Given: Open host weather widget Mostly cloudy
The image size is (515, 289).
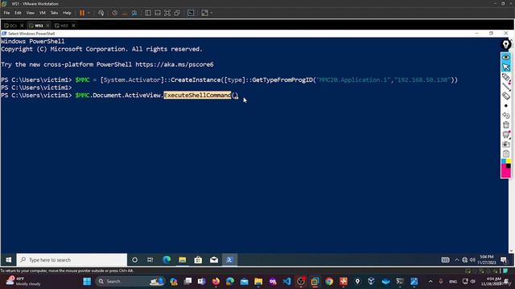Looking at the screenshot, I should coord(23,281).
